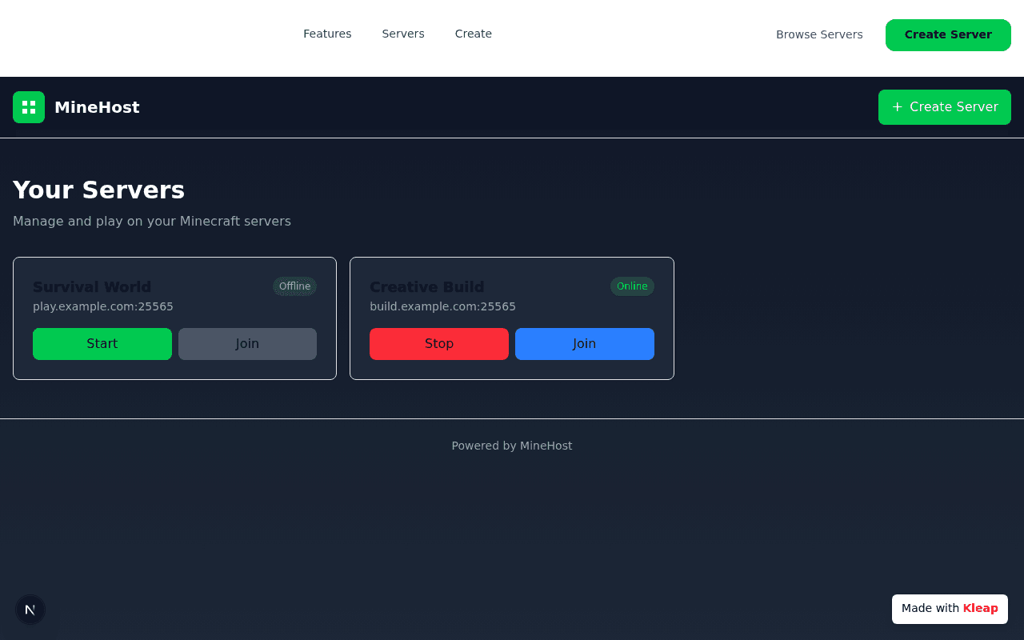
Task: Select the MineHost brand title
Action: tap(97, 107)
